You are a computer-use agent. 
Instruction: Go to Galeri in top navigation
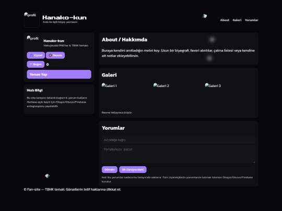click(x=237, y=20)
